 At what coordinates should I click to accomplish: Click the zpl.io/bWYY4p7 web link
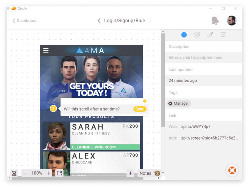pyautogui.click(x=196, y=127)
